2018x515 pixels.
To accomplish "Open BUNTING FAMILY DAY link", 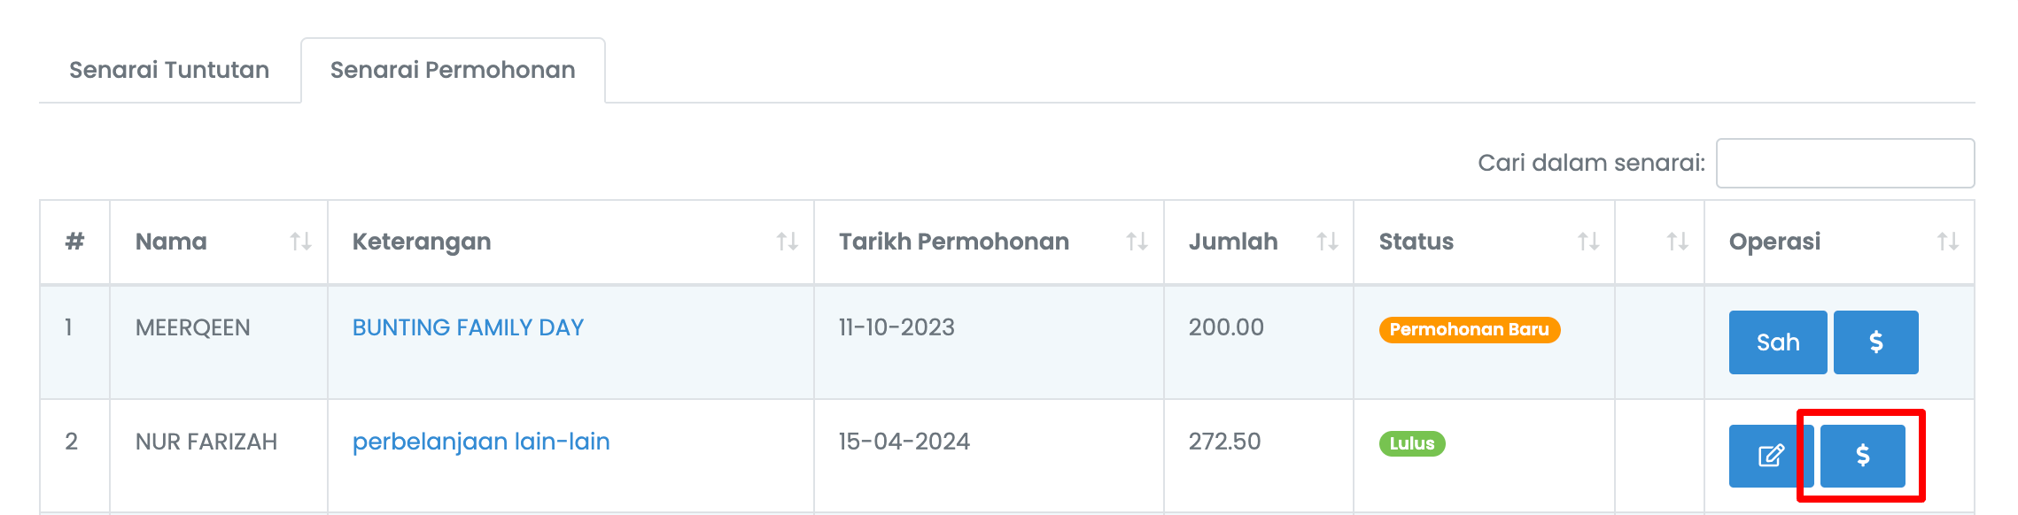I will 468,327.
